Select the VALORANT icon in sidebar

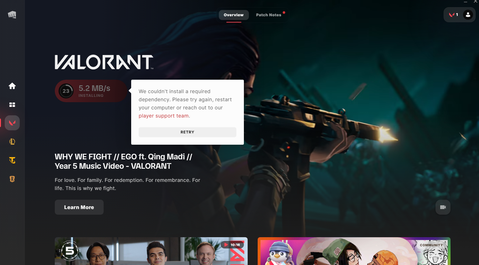coord(12,123)
